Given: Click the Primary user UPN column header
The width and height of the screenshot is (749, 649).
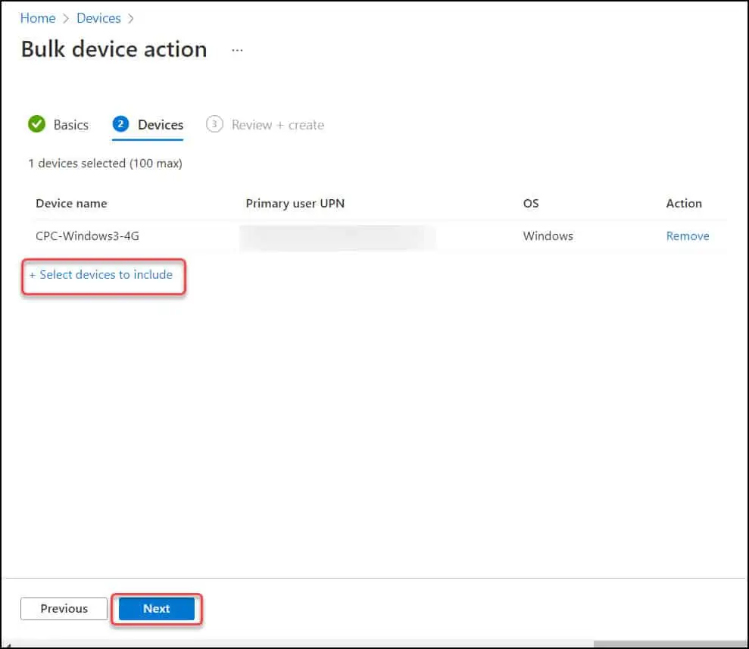Looking at the screenshot, I should point(295,204).
